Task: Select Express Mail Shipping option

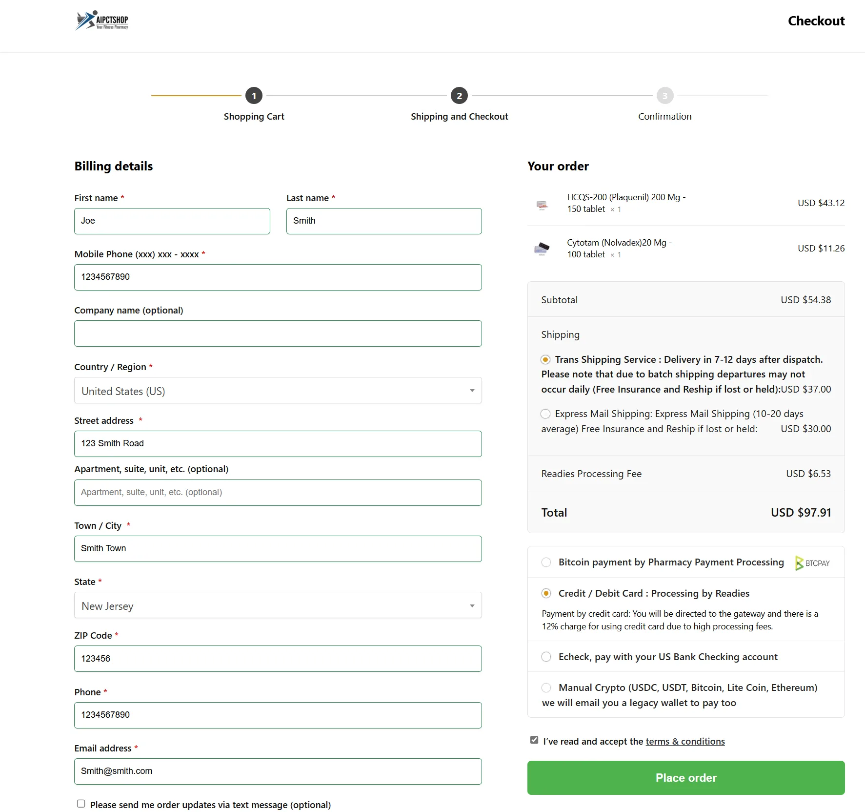Action: [545, 414]
